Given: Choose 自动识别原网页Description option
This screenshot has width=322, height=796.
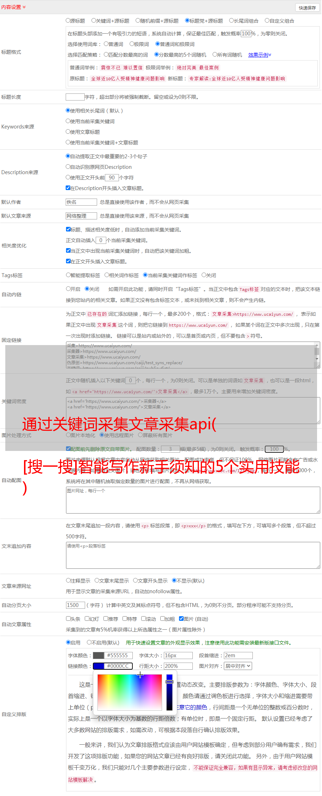Looking at the screenshot, I should pyautogui.click(x=68, y=167).
